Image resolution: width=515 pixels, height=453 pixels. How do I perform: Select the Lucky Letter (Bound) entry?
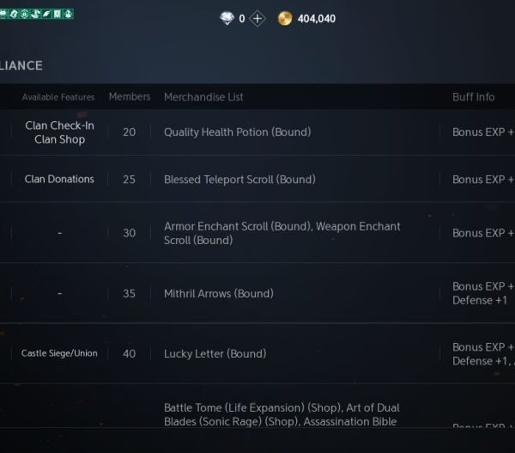[215, 353]
